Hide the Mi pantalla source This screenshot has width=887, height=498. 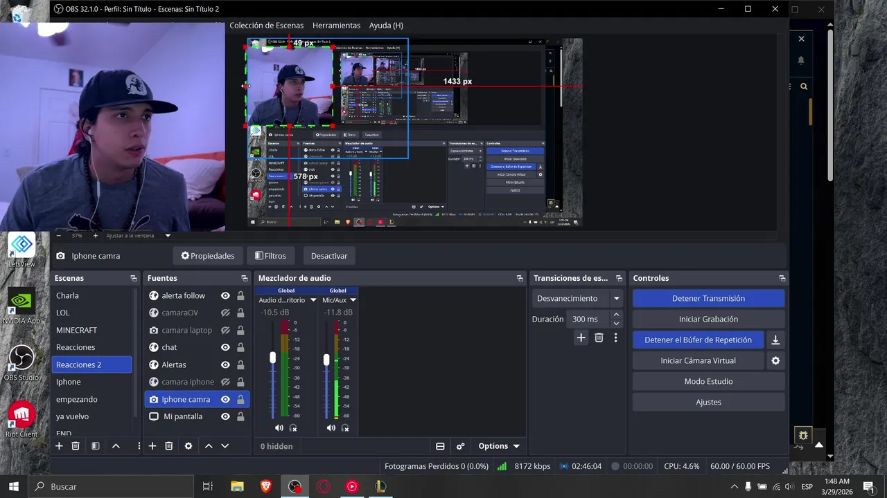[225, 416]
